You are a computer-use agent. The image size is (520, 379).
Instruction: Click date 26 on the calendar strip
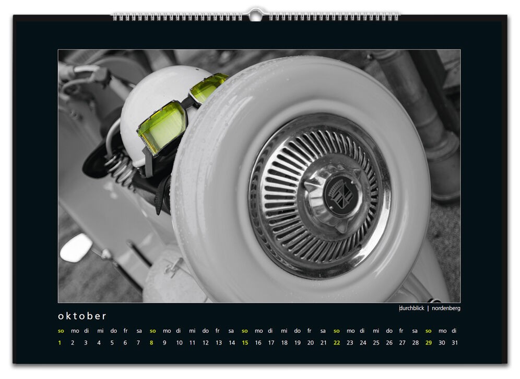click(389, 343)
